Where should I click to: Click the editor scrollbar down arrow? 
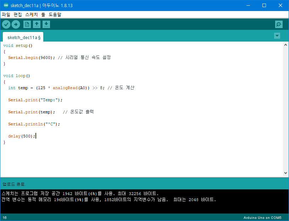pos(285,173)
